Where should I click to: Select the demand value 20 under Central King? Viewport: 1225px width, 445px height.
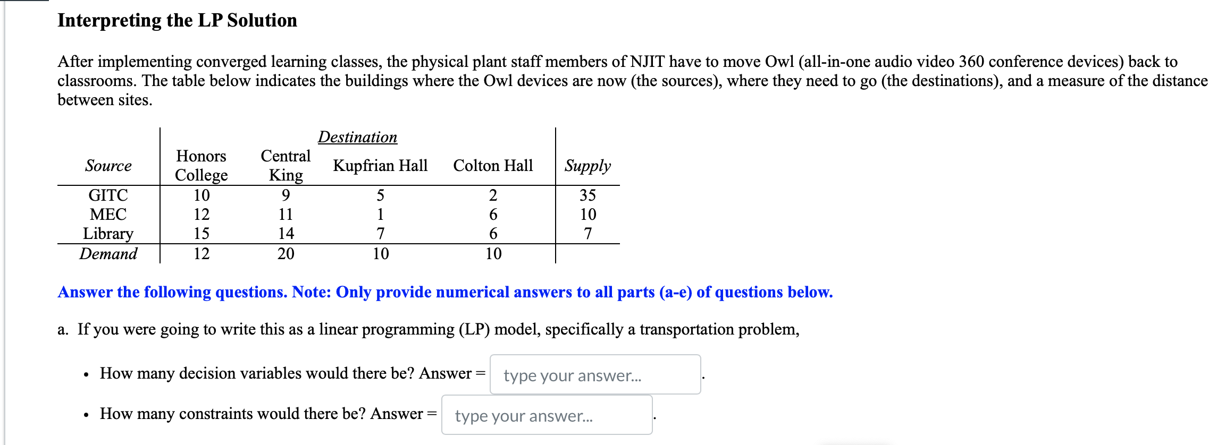(x=285, y=253)
